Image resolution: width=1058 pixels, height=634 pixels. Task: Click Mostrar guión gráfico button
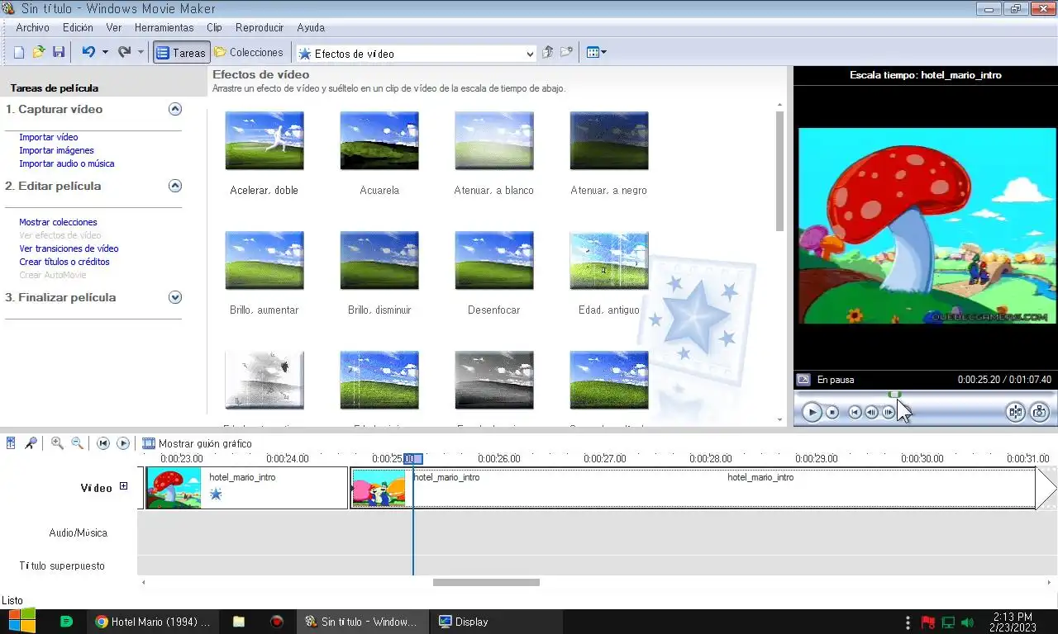[x=197, y=443]
